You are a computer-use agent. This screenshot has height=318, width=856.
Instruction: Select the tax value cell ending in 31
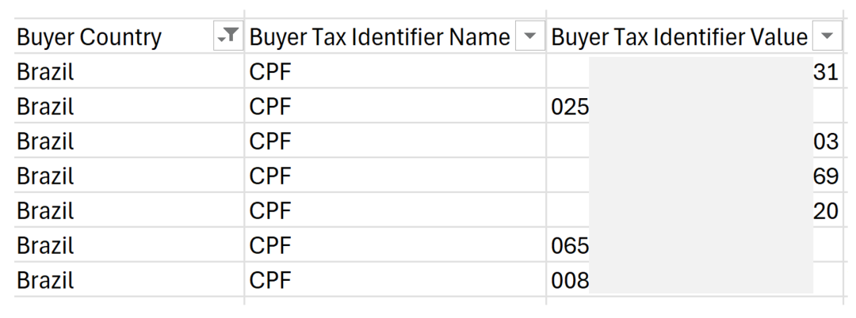pyautogui.click(x=695, y=71)
